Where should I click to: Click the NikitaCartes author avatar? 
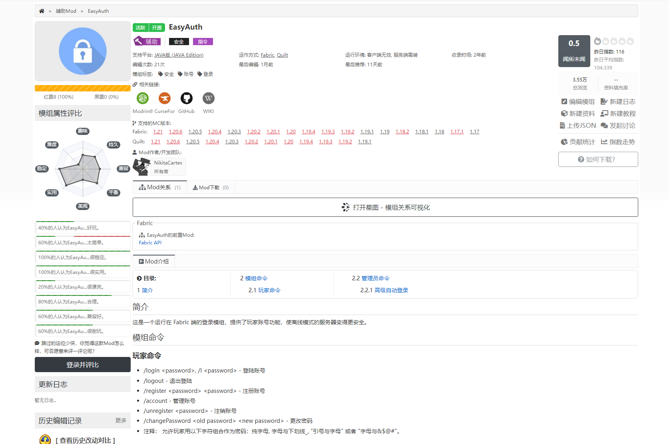[141, 166]
